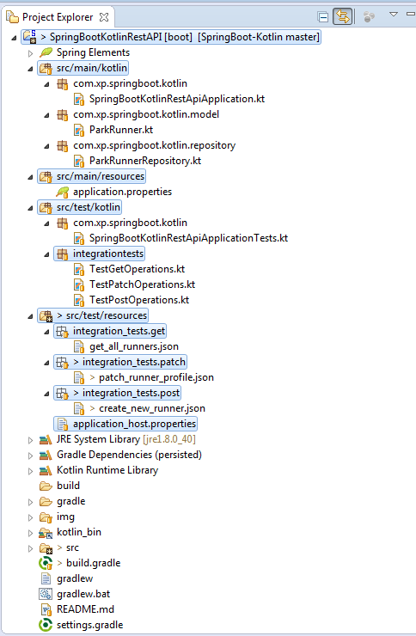This screenshot has height=636, width=416.
Task: Expand the Gradle Dependencies node
Action: pyautogui.click(x=30, y=456)
